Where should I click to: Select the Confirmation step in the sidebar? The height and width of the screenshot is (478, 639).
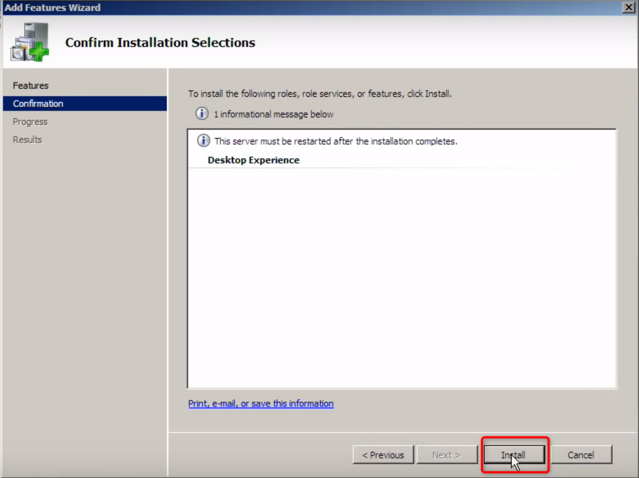pyautogui.click(x=38, y=104)
